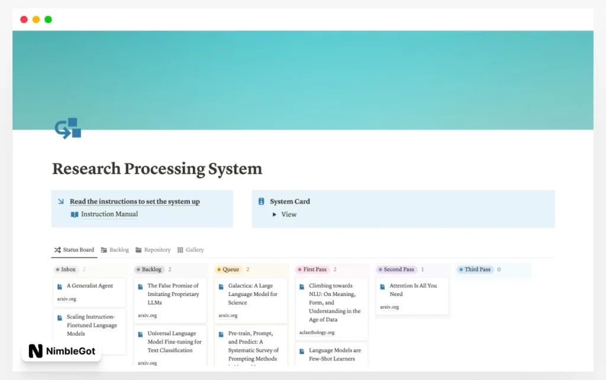Click the page icon on A Generalist Agent
The width and height of the screenshot is (606, 380).
[x=60, y=286]
